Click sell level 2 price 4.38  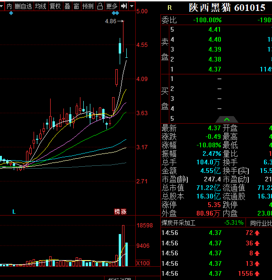pyautogui.click(x=215, y=59)
